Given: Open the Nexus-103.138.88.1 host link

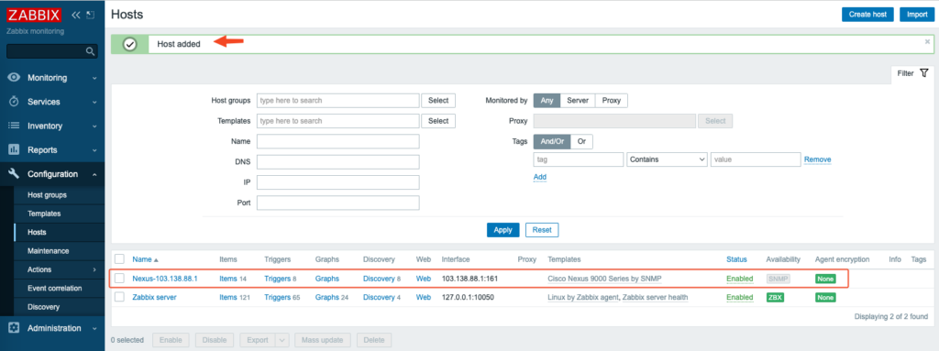Looking at the screenshot, I should tap(165, 279).
